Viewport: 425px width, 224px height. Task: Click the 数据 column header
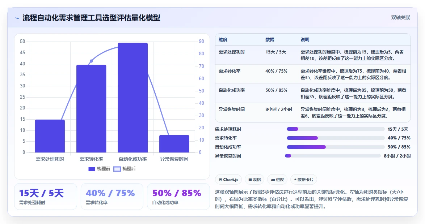(x=270, y=39)
